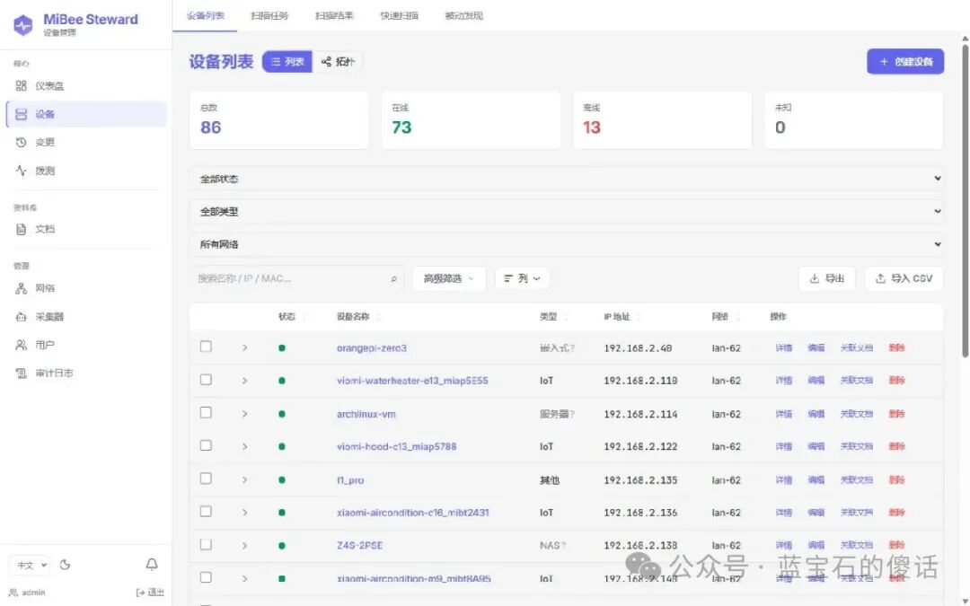Switch to the 列表 list view
This screenshot has height=606, width=970.
click(287, 61)
